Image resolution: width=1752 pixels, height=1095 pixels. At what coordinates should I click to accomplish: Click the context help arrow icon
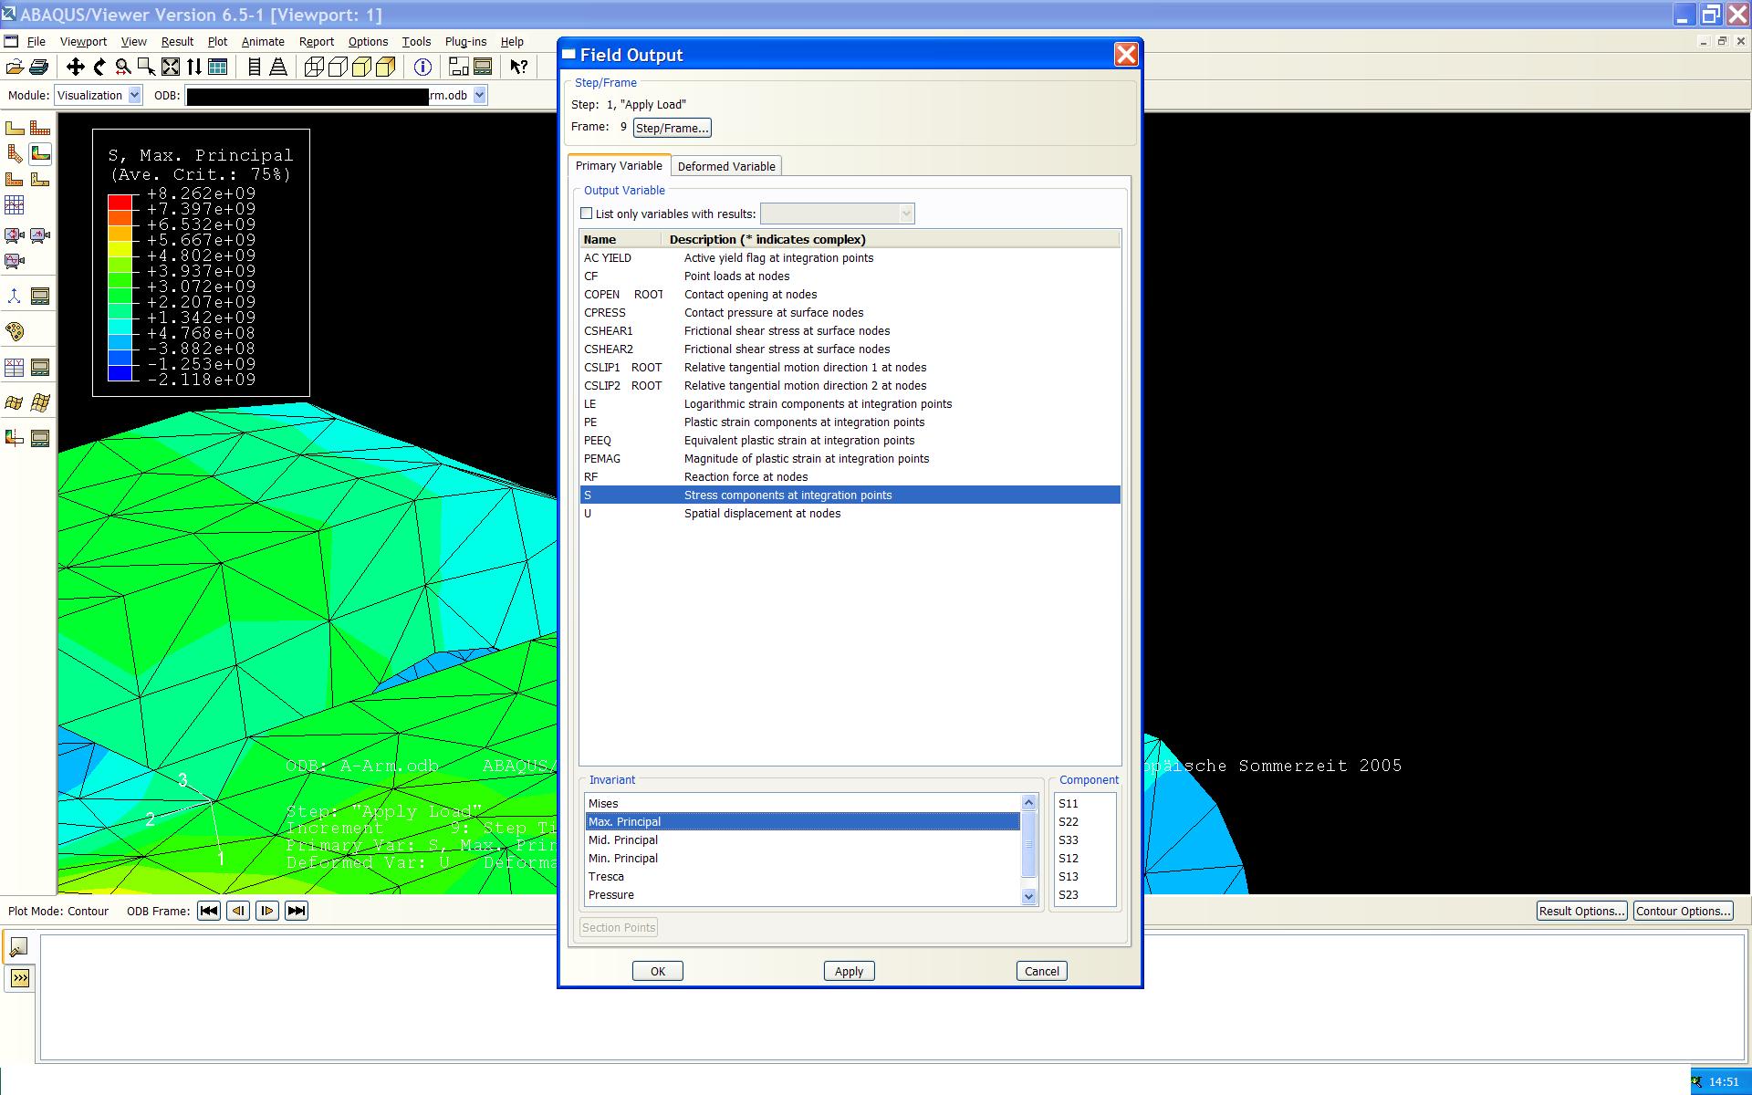(x=519, y=67)
